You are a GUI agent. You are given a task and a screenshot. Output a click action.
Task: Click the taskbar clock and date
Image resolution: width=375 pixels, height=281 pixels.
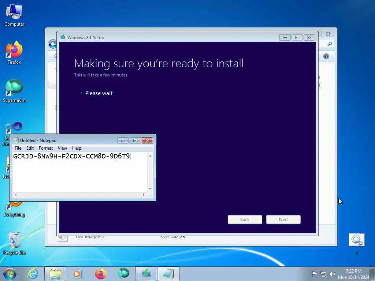coord(353,274)
